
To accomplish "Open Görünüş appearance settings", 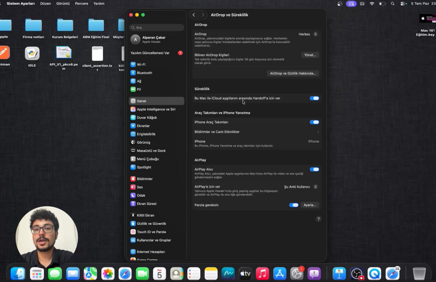I will click(x=156, y=142).
